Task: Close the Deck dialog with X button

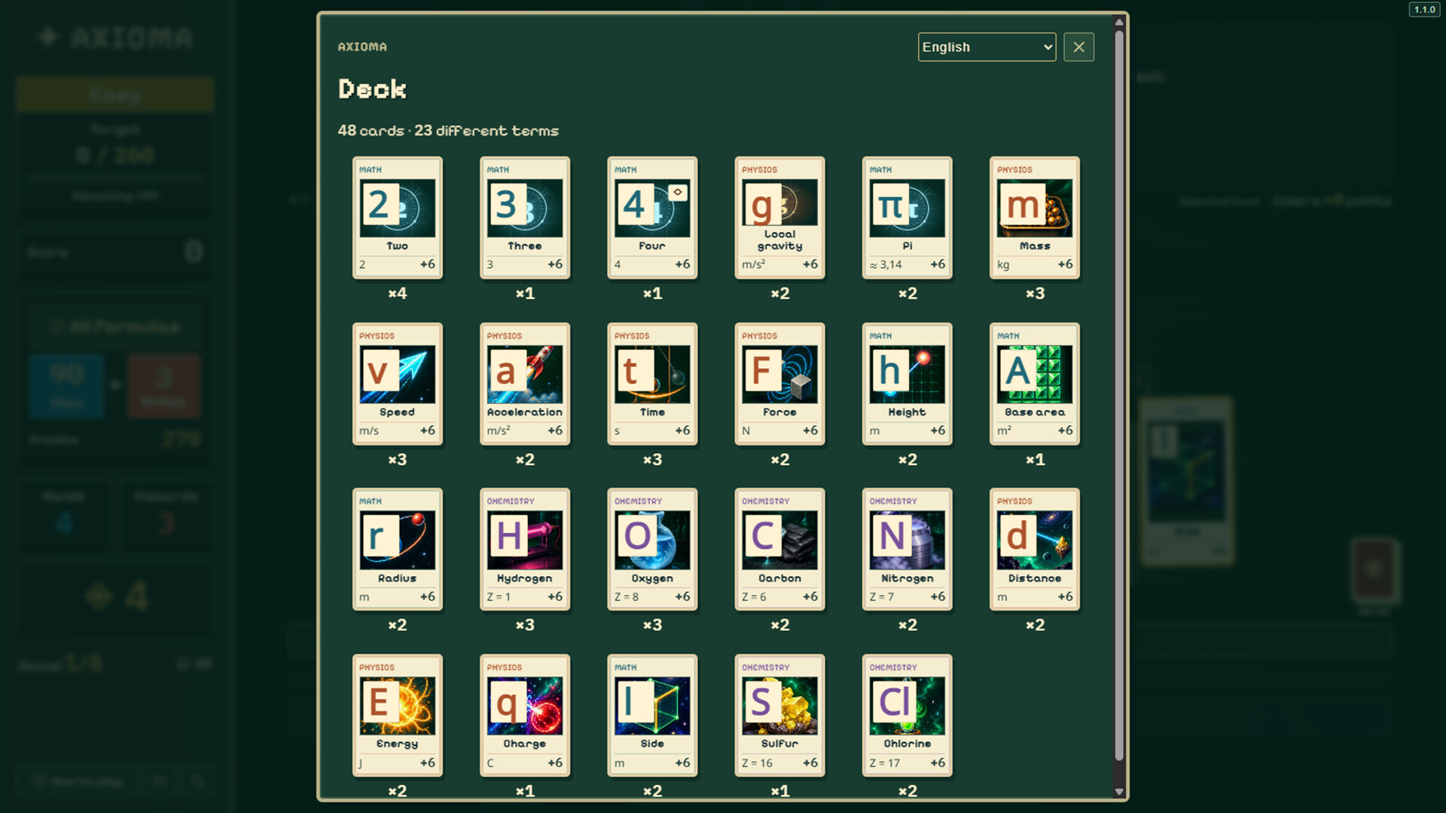Action: click(x=1078, y=47)
